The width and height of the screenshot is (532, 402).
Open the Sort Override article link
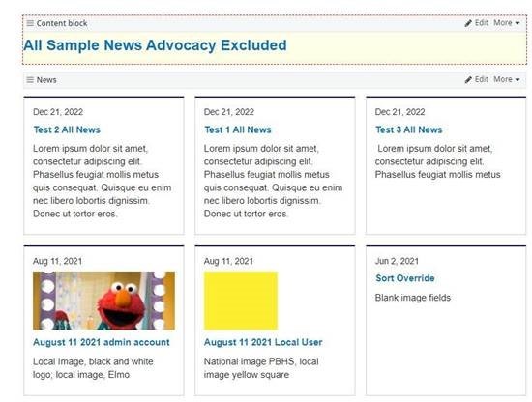coord(405,278)
